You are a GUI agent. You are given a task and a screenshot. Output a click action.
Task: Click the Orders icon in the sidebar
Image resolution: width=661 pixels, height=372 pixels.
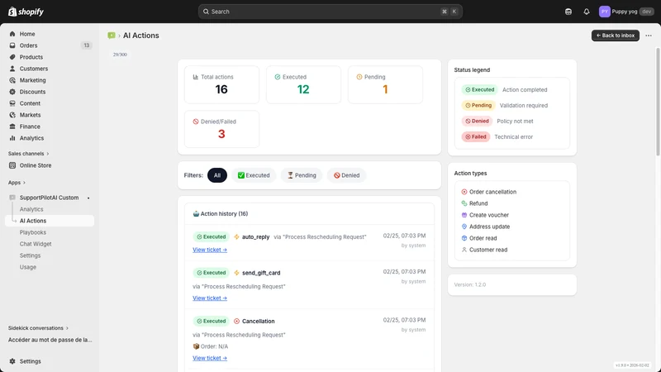[x=12, y=45]
